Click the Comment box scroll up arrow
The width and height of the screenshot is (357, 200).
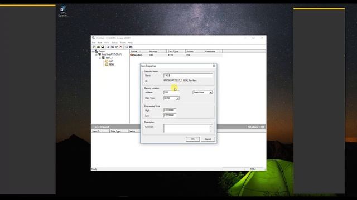[x=211, y=126]
